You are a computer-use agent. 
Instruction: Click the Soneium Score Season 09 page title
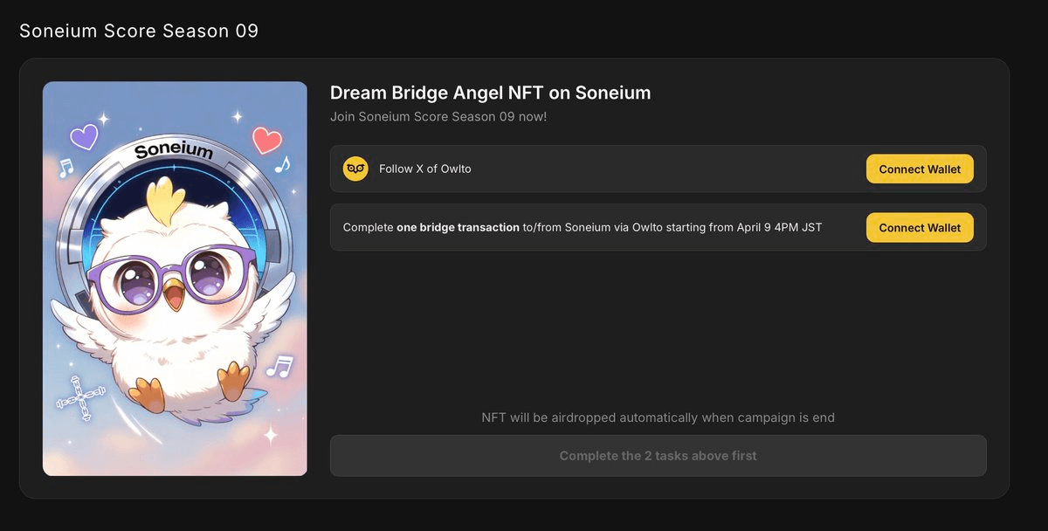pos(139,31)
